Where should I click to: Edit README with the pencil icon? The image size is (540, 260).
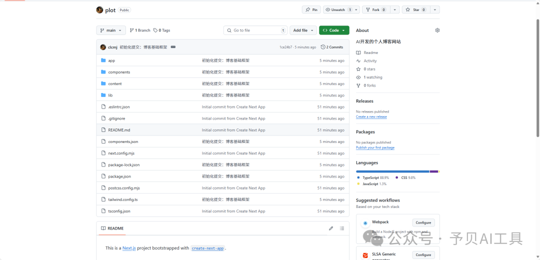(331, 228)
